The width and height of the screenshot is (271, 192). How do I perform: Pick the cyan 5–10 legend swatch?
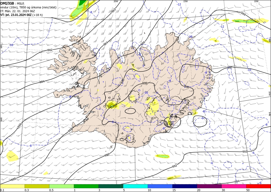pyautogui.click(x=135, y=186)
